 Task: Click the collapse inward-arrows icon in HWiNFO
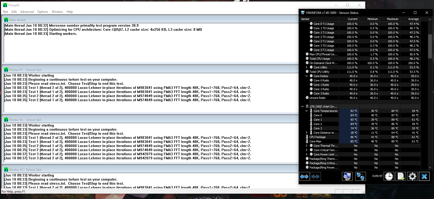315,176
